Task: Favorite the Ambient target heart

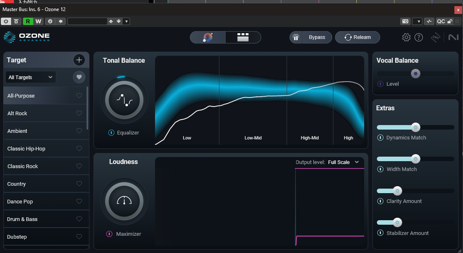Action: click(79, 131)
